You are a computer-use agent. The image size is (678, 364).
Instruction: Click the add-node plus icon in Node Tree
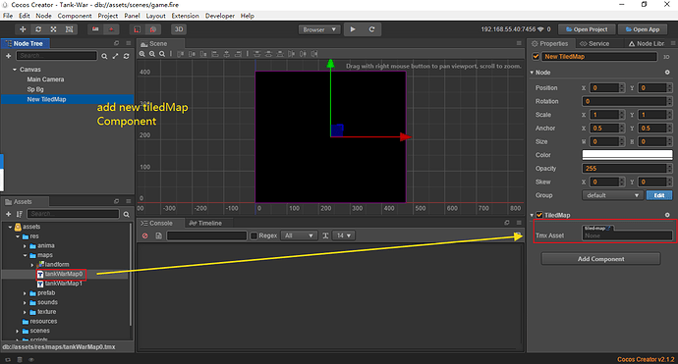8,56
